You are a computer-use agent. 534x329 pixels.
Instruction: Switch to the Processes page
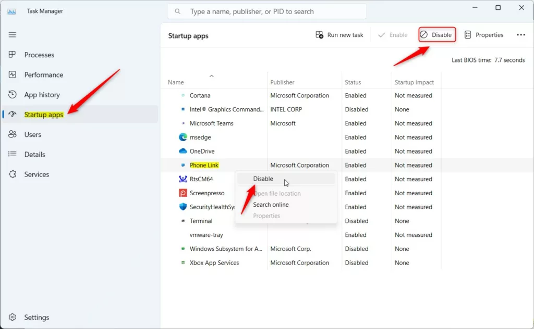tap(80, 55)
